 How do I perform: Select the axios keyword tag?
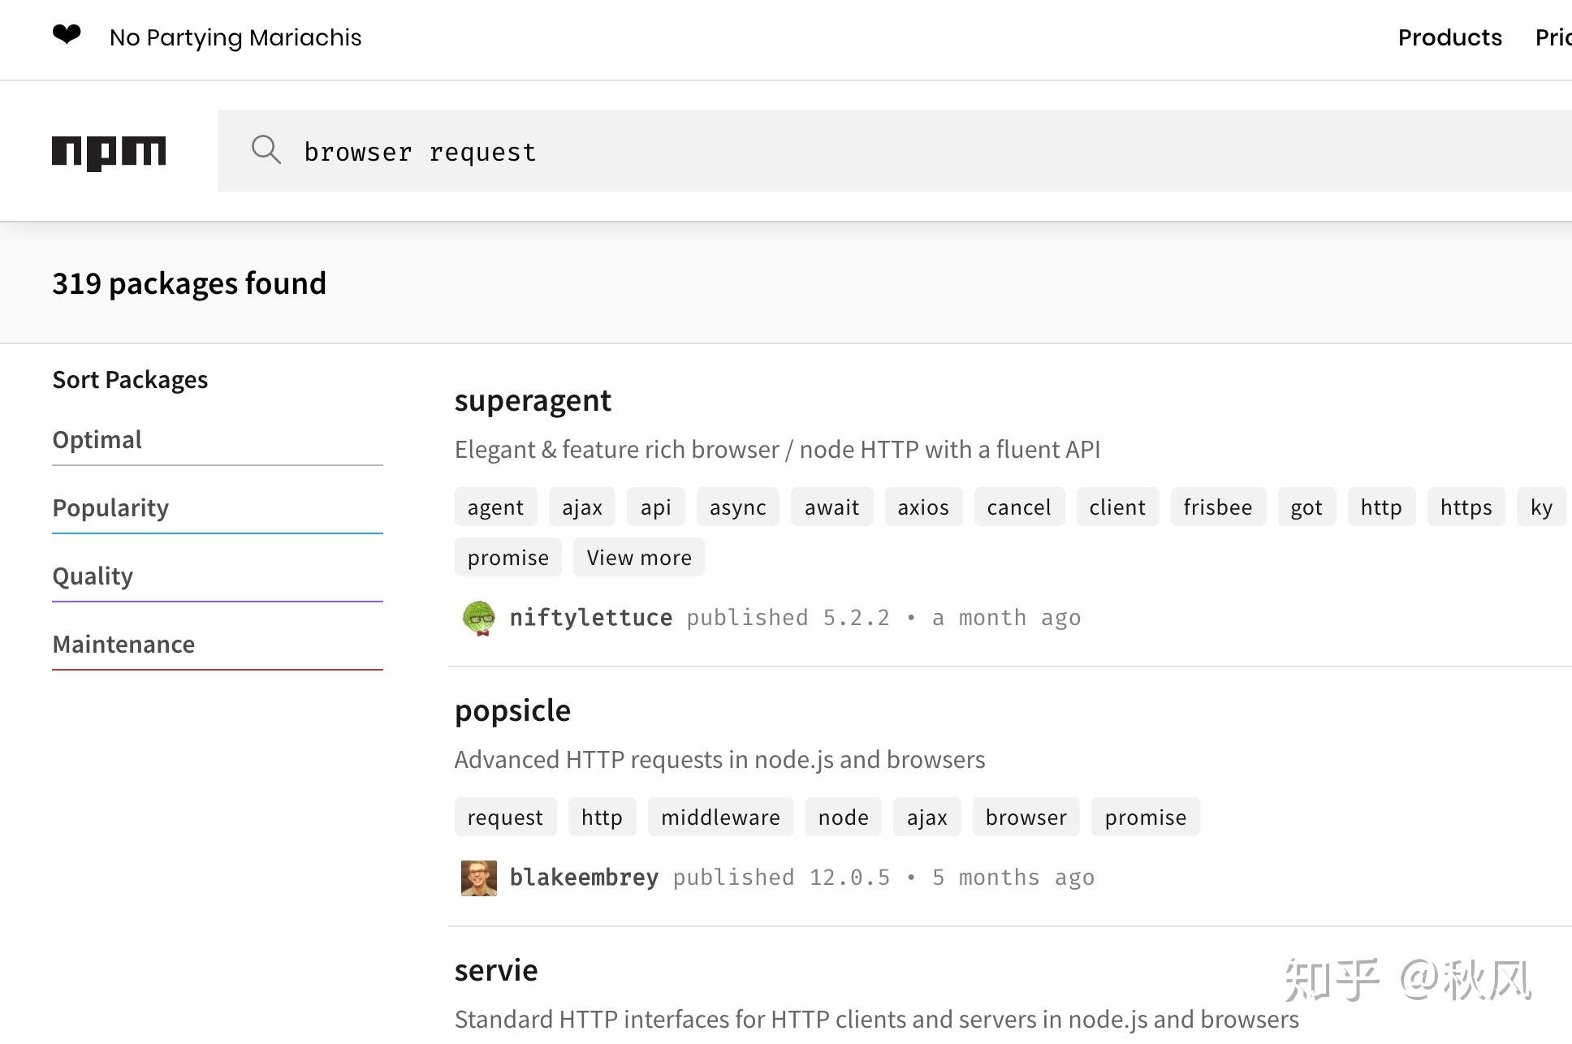[x=923, y=507]
